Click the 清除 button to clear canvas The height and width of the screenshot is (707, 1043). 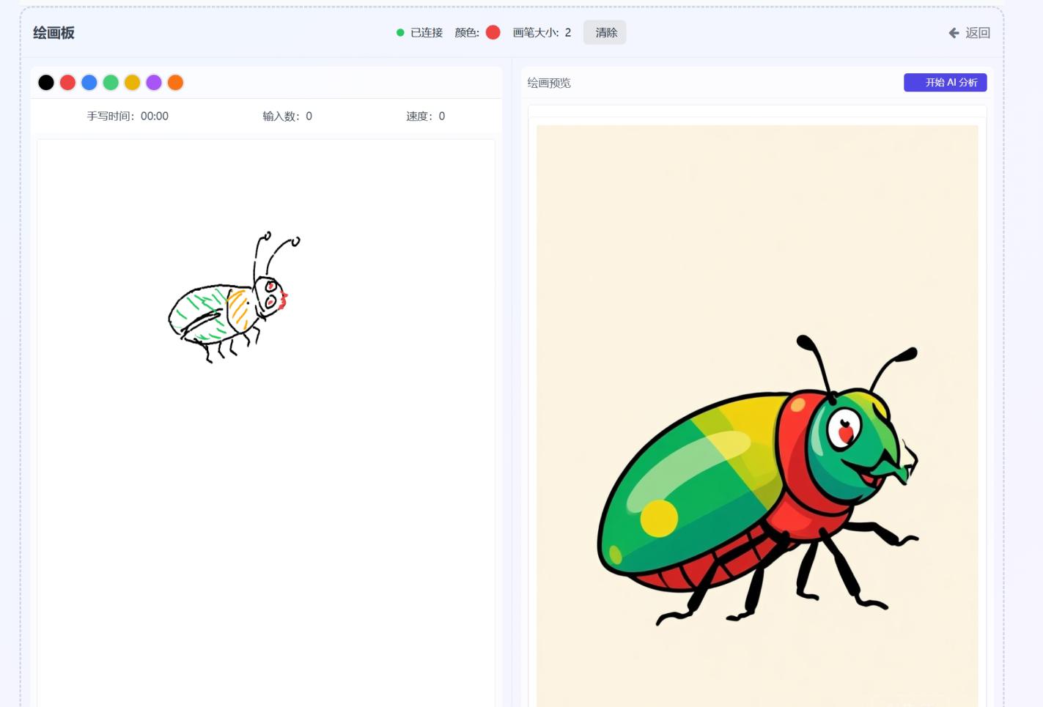click(x=605, y=32)
